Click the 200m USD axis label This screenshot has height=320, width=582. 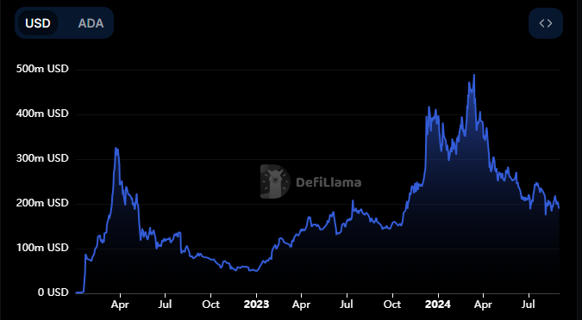(x=42, y=203)
